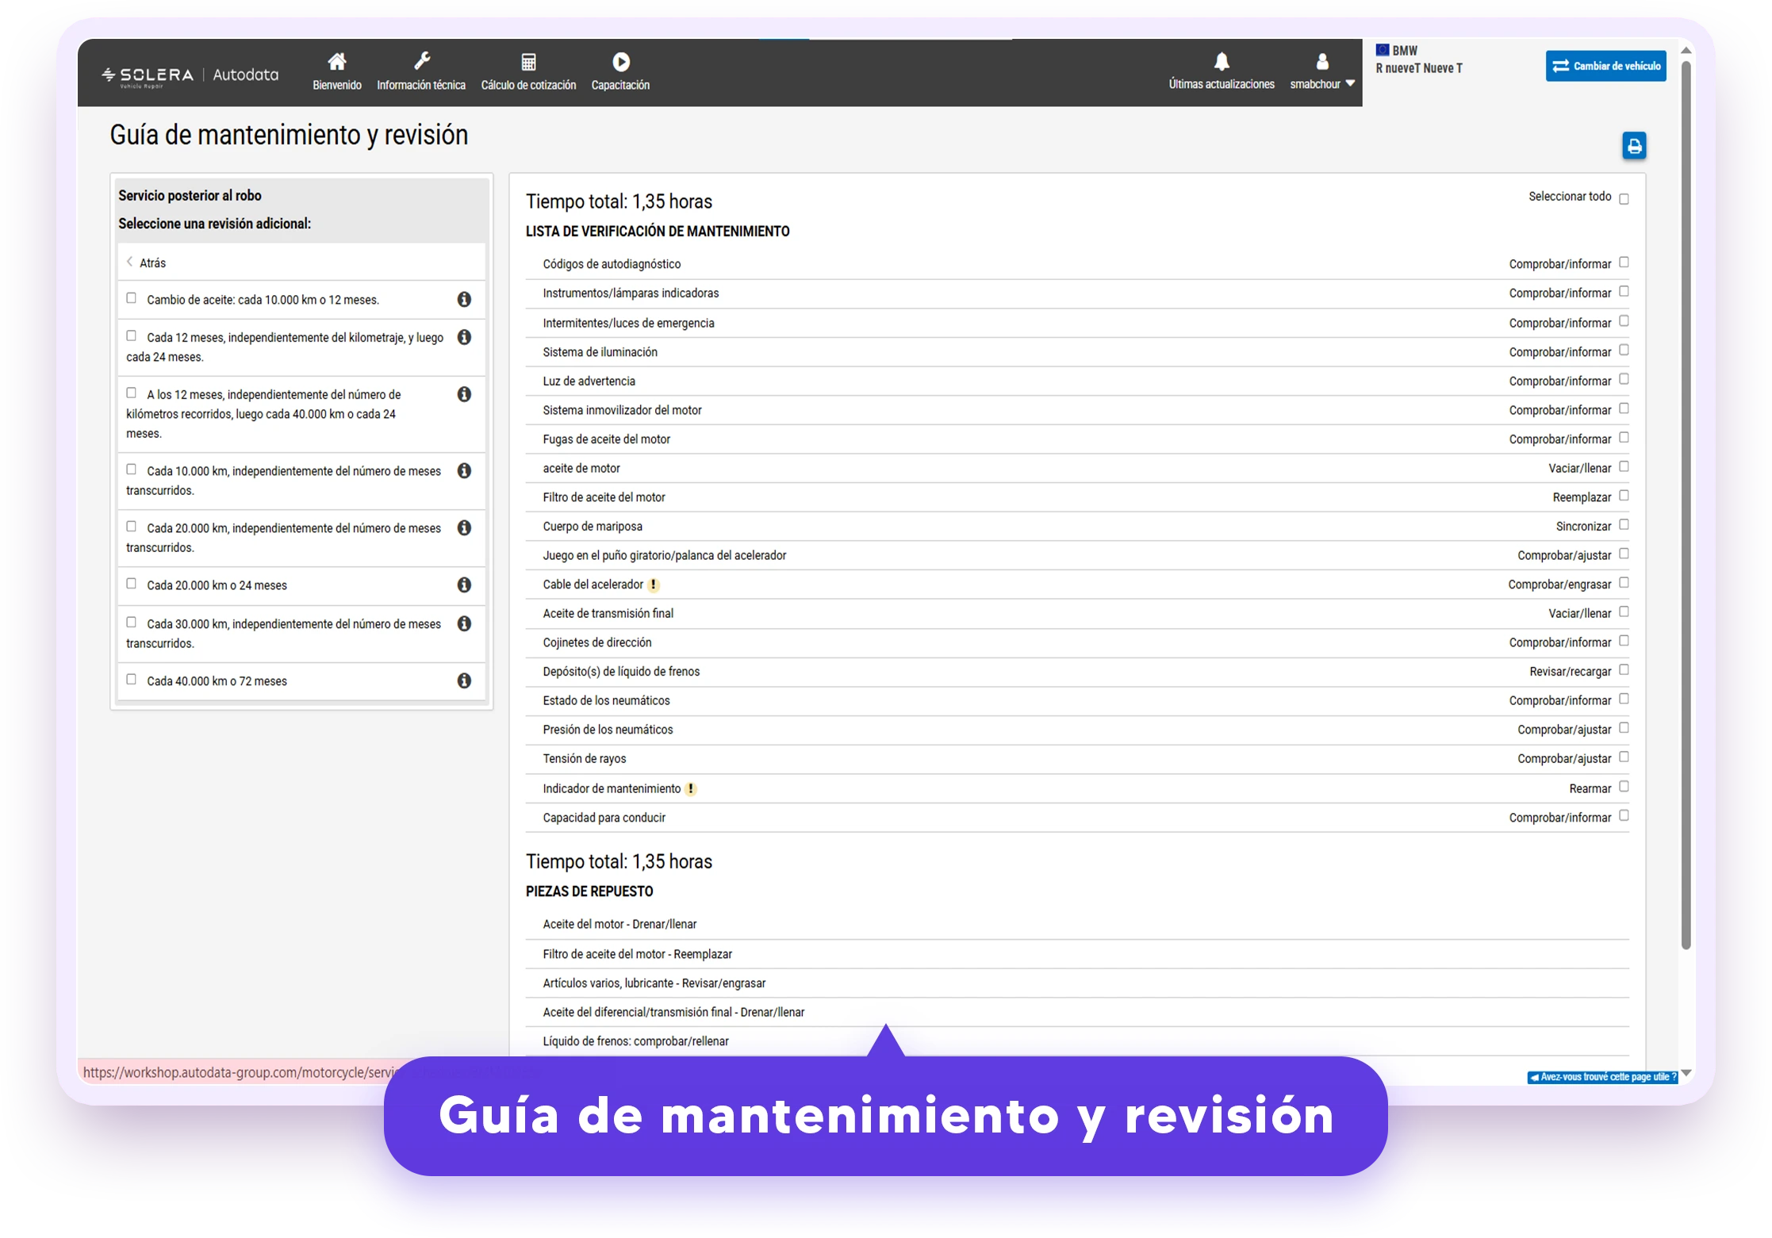1772x1238 pixels.
Task: Check the Seleccionar todo checkbox
Action: point(1623,198)
